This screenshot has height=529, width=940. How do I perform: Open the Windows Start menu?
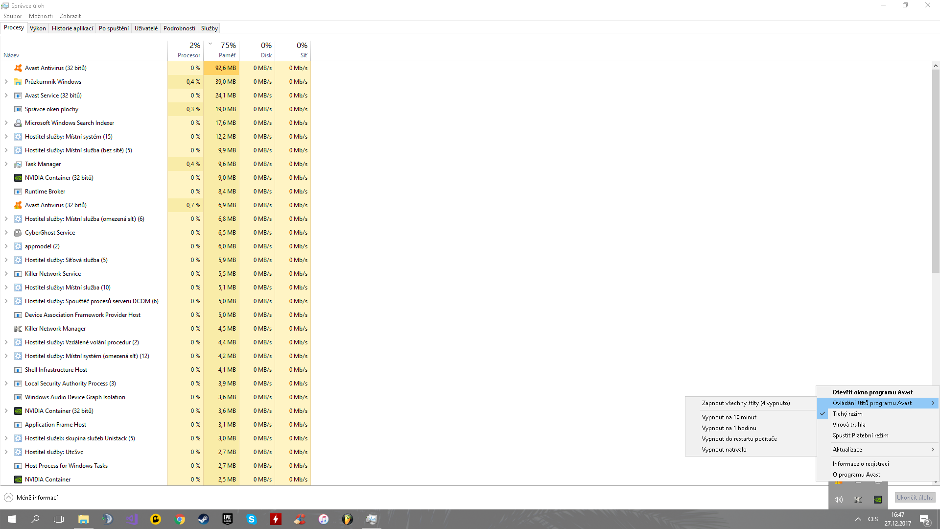pos(12,519)
